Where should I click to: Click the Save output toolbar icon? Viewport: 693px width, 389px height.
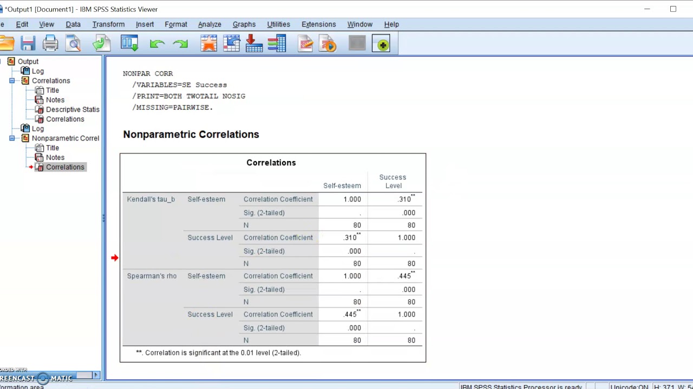click(28, 44)
